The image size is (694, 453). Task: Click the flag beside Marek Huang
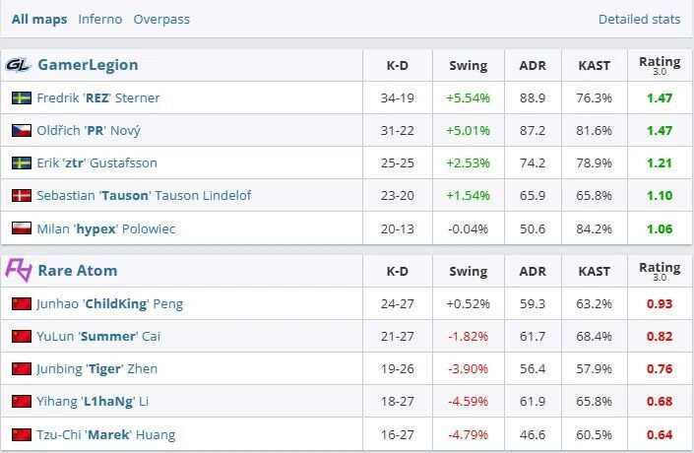pos(21,434)
